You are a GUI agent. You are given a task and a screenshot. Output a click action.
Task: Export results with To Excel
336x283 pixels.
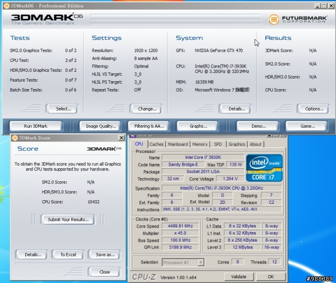point(68,255)
